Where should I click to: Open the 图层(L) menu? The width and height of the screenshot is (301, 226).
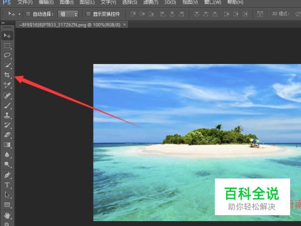click(x=87, y=2)
